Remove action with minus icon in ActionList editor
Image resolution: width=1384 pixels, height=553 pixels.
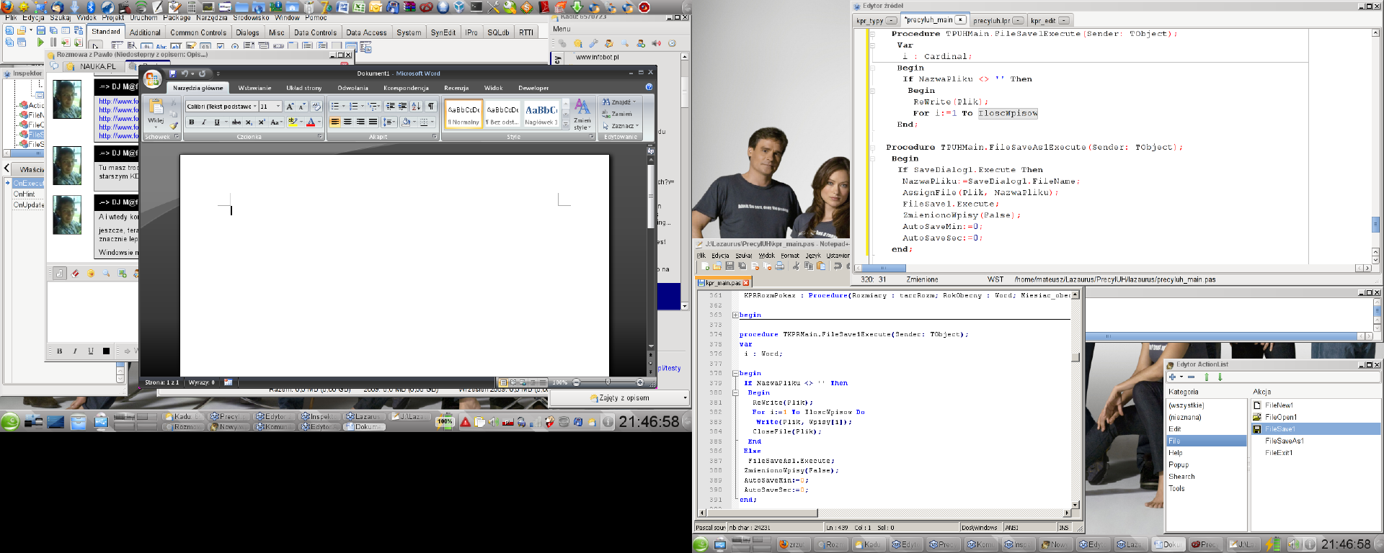[1192, 377]
